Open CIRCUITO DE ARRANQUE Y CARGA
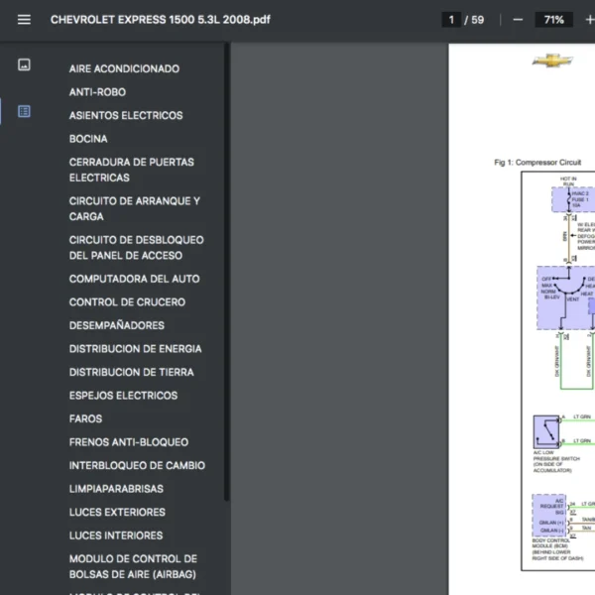This screenshot has height=595, width=595. pos(134,208)
